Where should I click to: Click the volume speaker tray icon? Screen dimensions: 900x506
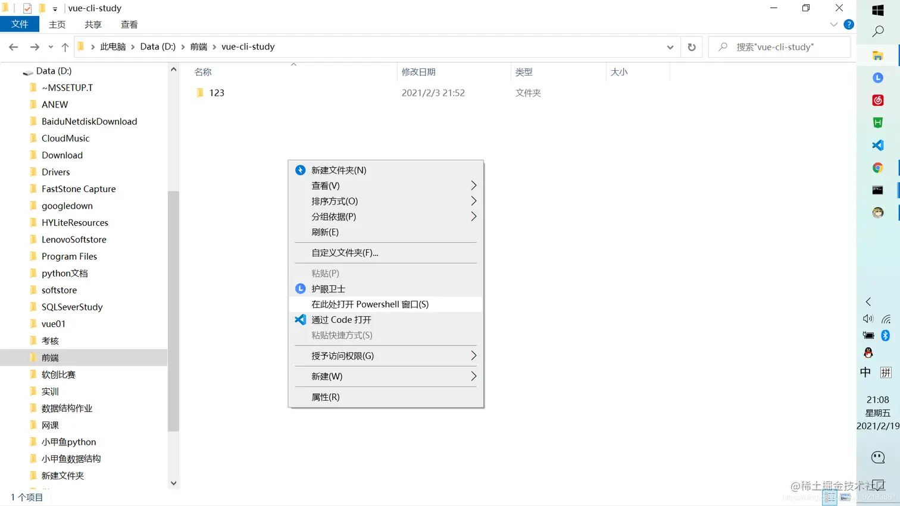[x=868, y=319]
